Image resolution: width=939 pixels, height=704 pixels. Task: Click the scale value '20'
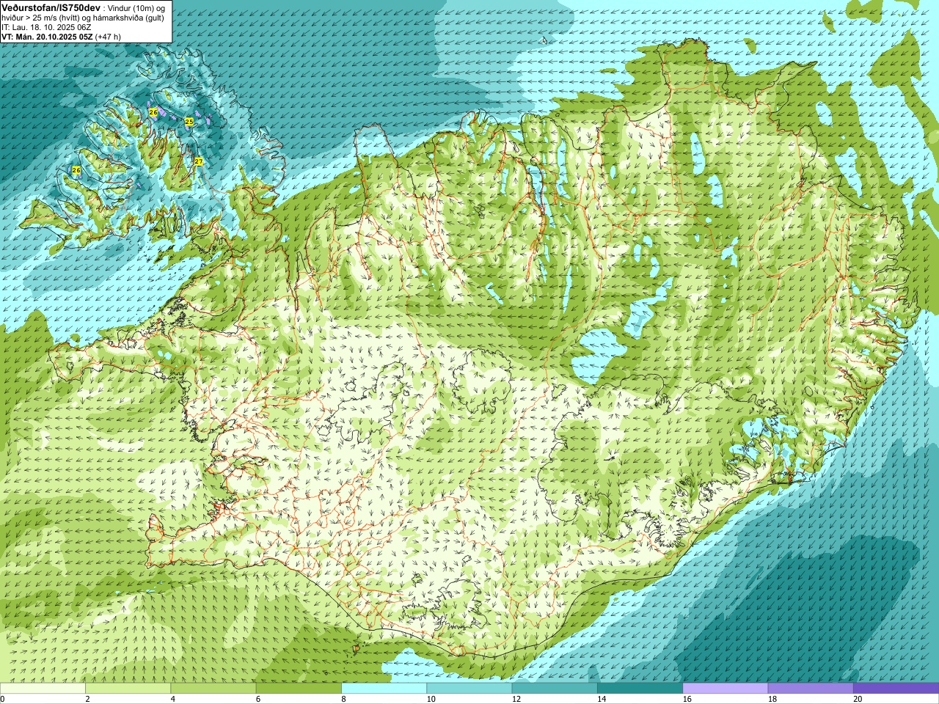point(858,699)
